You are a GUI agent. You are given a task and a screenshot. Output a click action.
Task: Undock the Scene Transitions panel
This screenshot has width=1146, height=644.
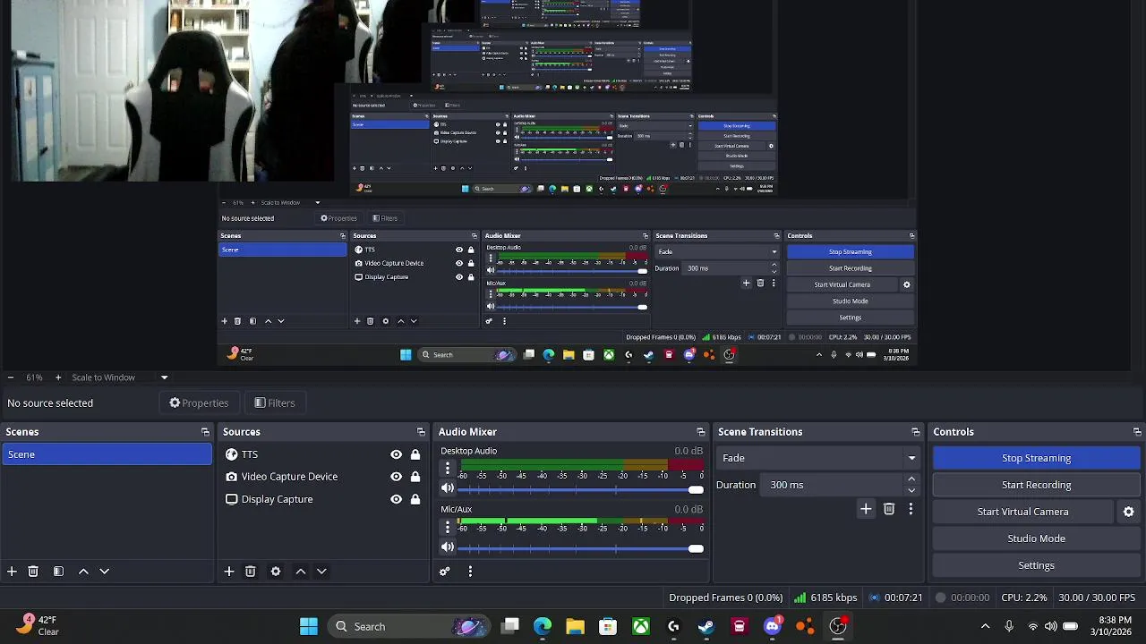pos(915,432)
